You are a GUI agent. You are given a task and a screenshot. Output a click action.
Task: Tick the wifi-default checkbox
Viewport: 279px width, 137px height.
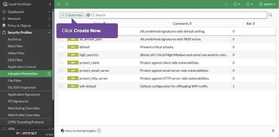pyautogui.click(x=62, y=86)
